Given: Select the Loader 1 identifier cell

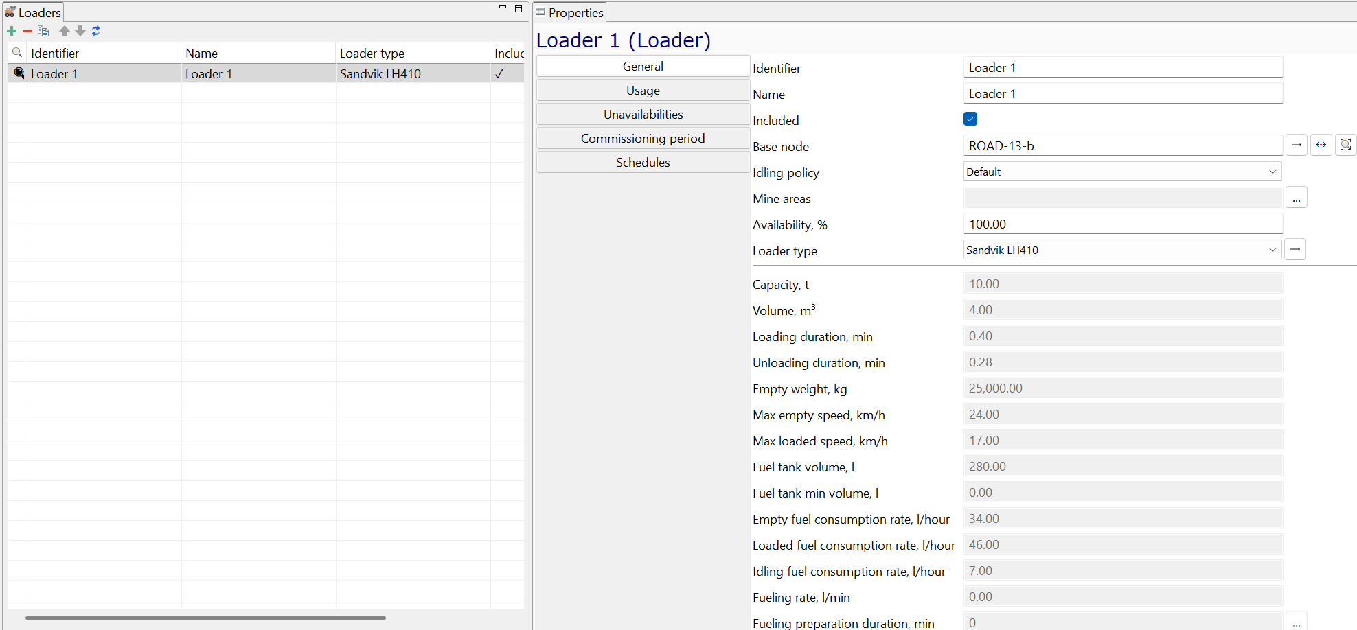Looking at the screenshot, I should tap(104, 73).
